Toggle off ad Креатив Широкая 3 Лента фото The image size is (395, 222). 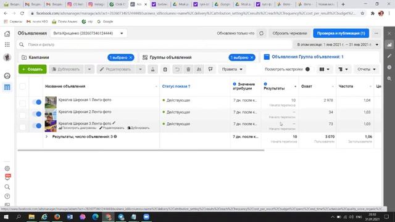[37, 126]
